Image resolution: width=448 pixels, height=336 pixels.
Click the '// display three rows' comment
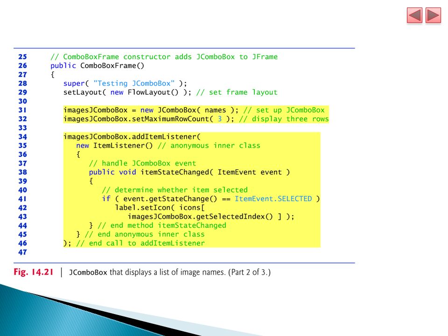(284, 119)
